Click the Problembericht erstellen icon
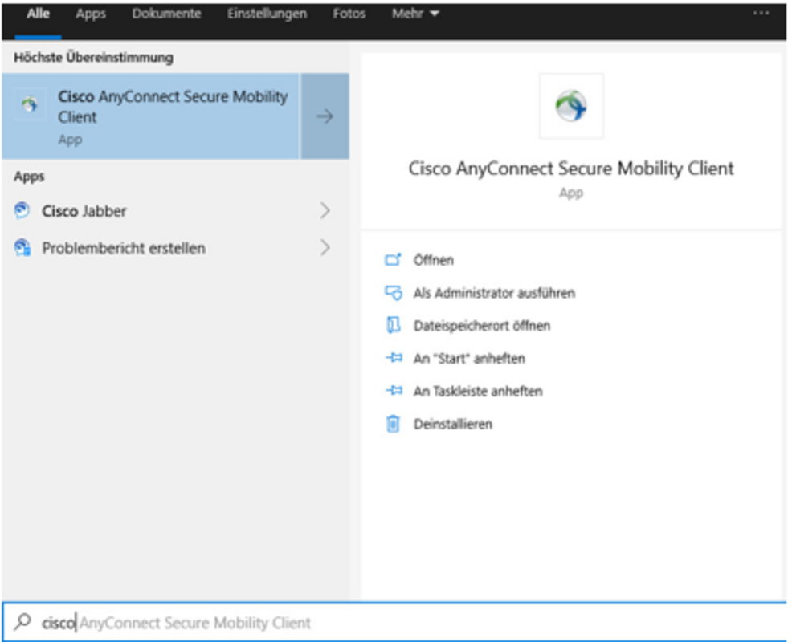 pyautogui.click(x=22, y=249)
